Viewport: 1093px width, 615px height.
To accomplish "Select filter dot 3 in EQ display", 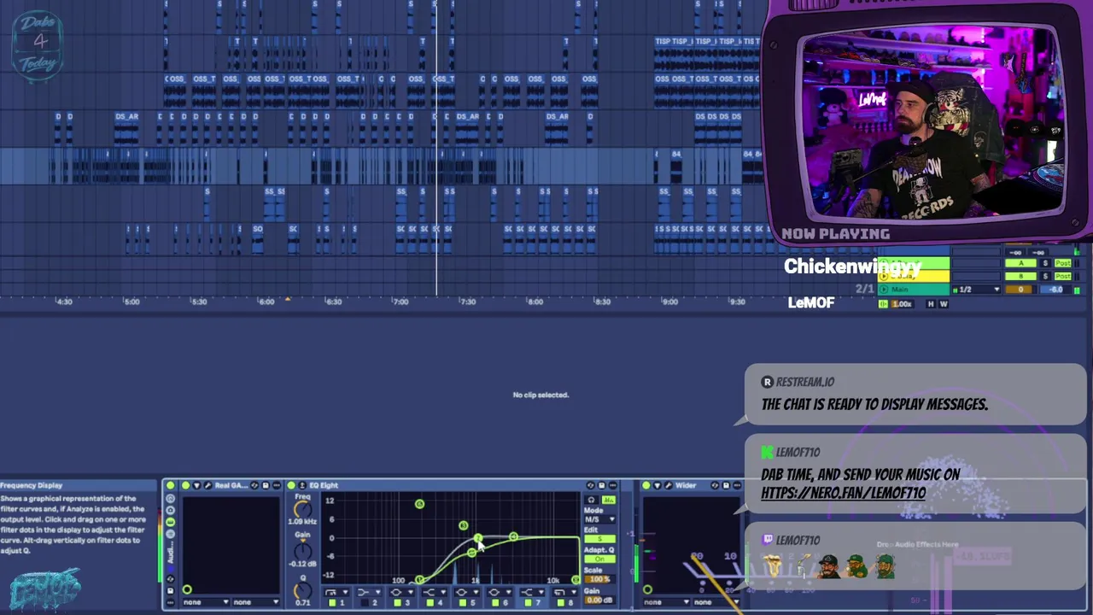I will 464,525.
